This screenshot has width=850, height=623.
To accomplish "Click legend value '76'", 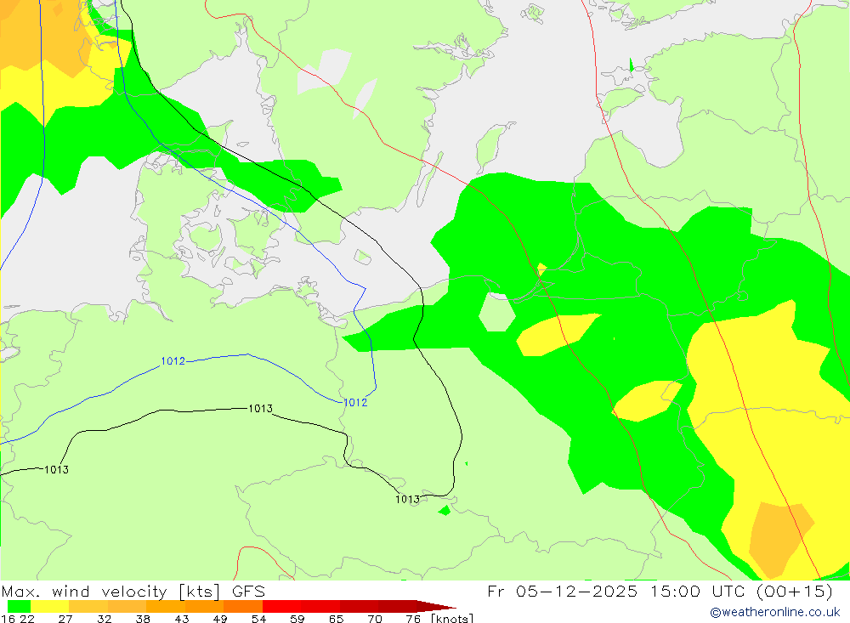I will [413, 619].
